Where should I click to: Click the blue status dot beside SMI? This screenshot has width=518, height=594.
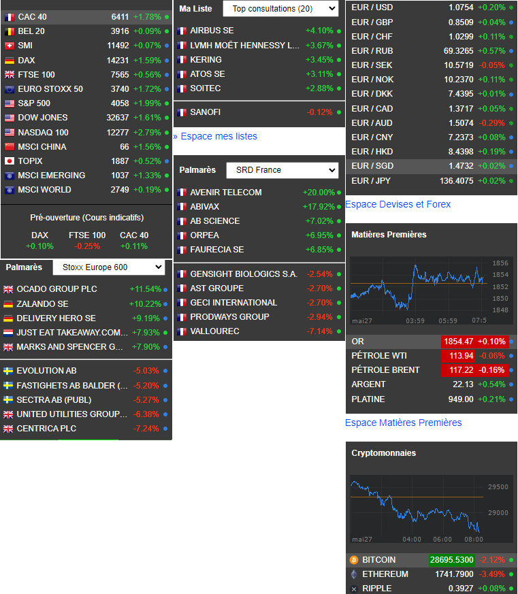[167, 46]
